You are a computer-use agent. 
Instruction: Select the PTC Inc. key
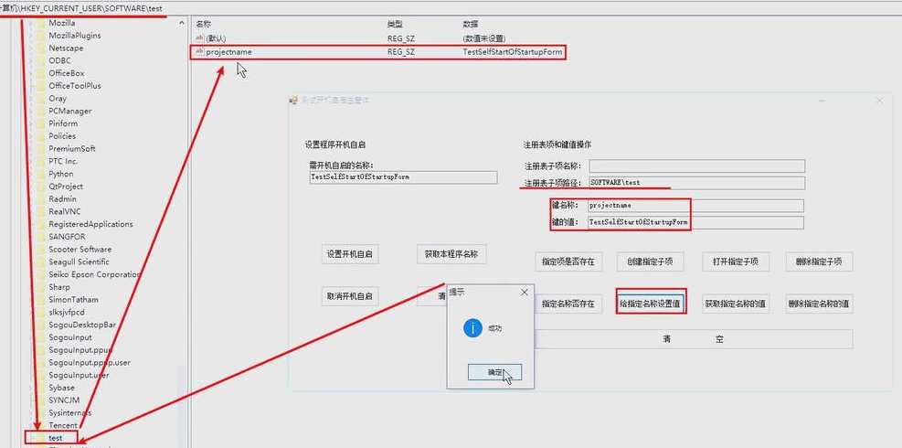tap(63, 161)
